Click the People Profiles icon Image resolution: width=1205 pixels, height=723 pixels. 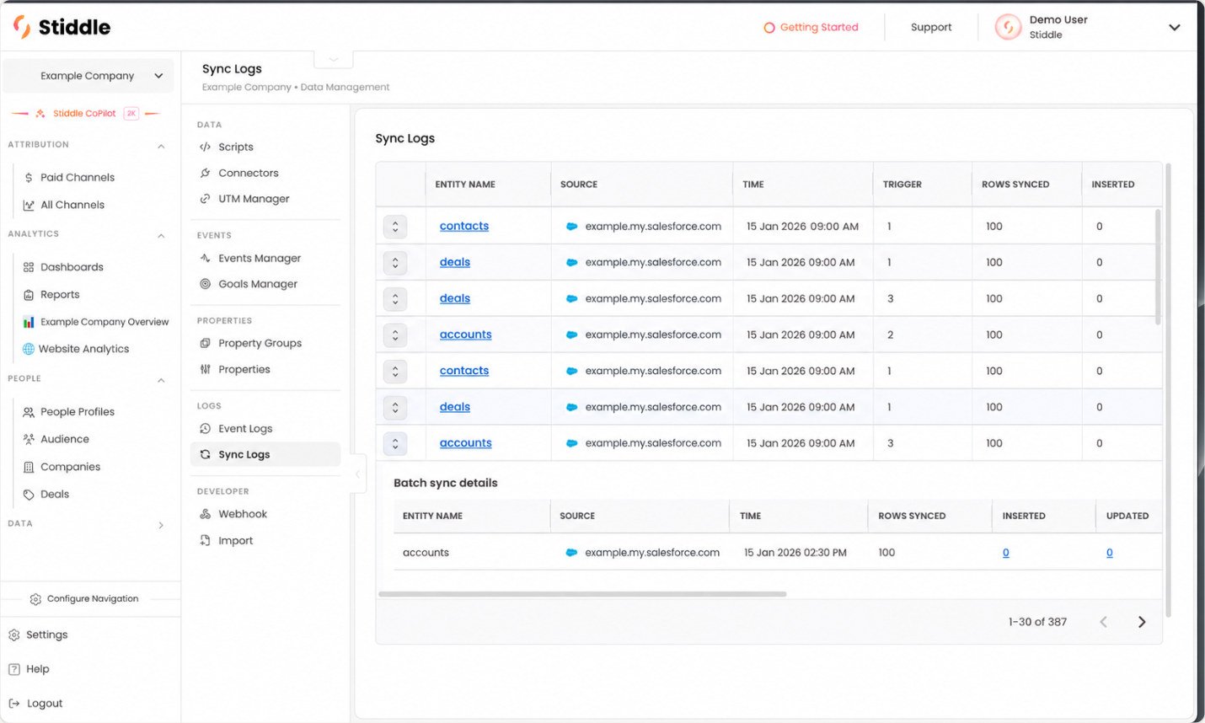(x=29, y=412)
